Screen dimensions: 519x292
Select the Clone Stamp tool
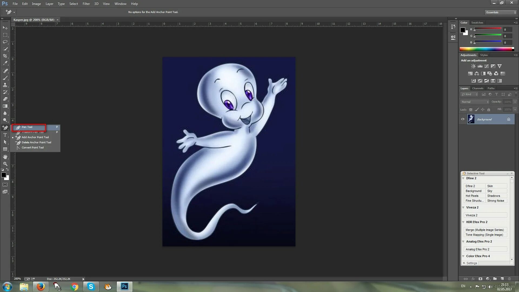tap(5, 85)
